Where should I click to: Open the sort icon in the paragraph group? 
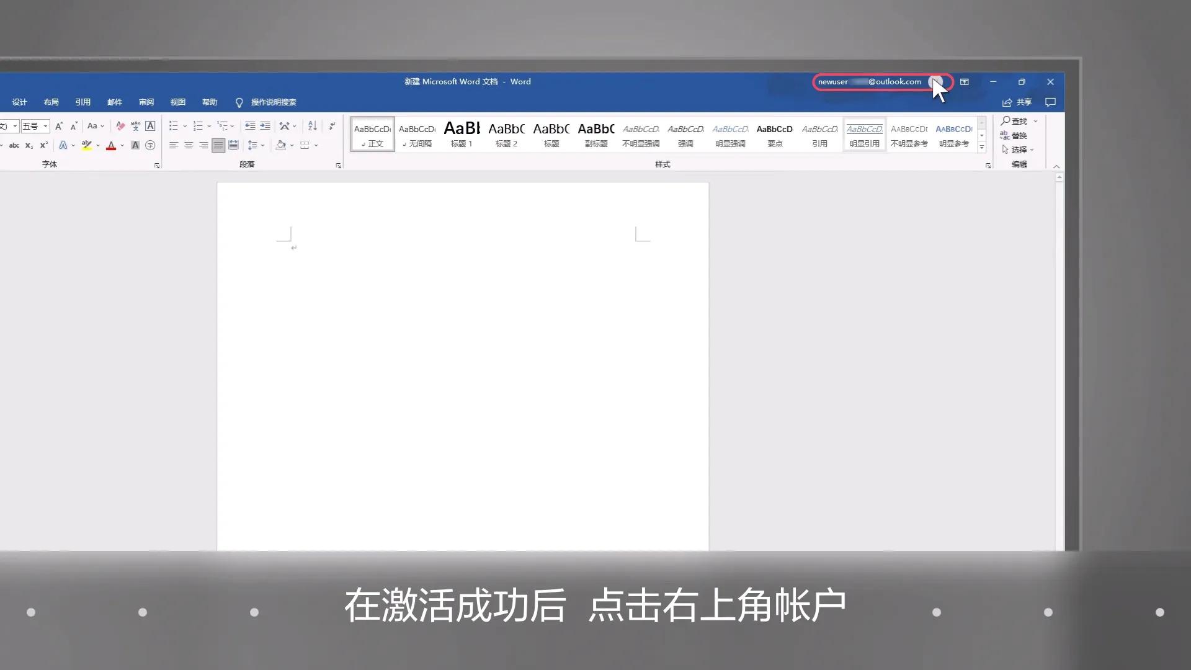coord(312,125)
